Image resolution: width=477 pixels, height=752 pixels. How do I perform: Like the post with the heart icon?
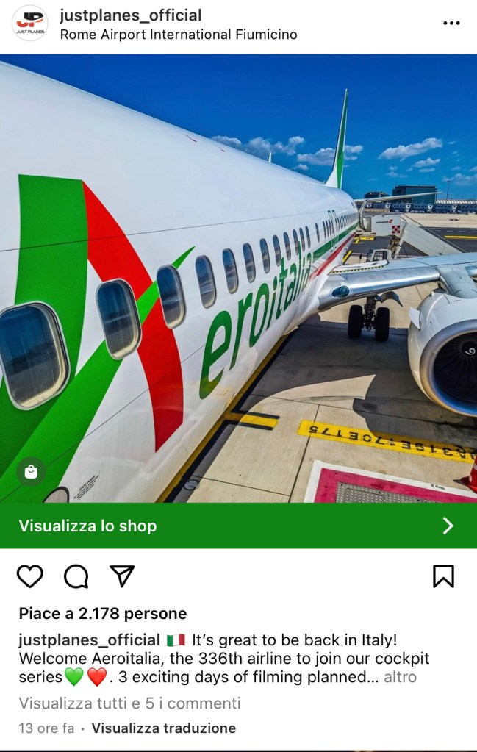tap(29, 576)
